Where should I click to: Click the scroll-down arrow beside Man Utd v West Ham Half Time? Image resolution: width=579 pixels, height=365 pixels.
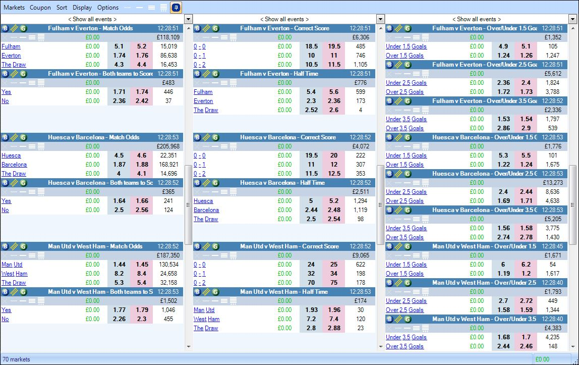pyautogui.click(x=380, y=346)
